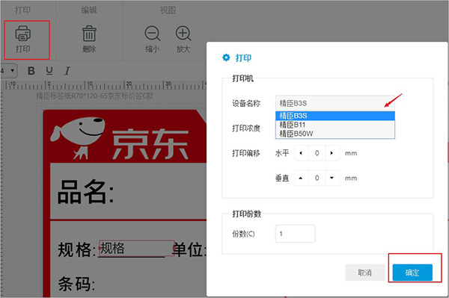Screen dimensions: 449x298
Task: Click the 视图 ribbon group label
Action: pyautogui.click(x=168, y=10)
